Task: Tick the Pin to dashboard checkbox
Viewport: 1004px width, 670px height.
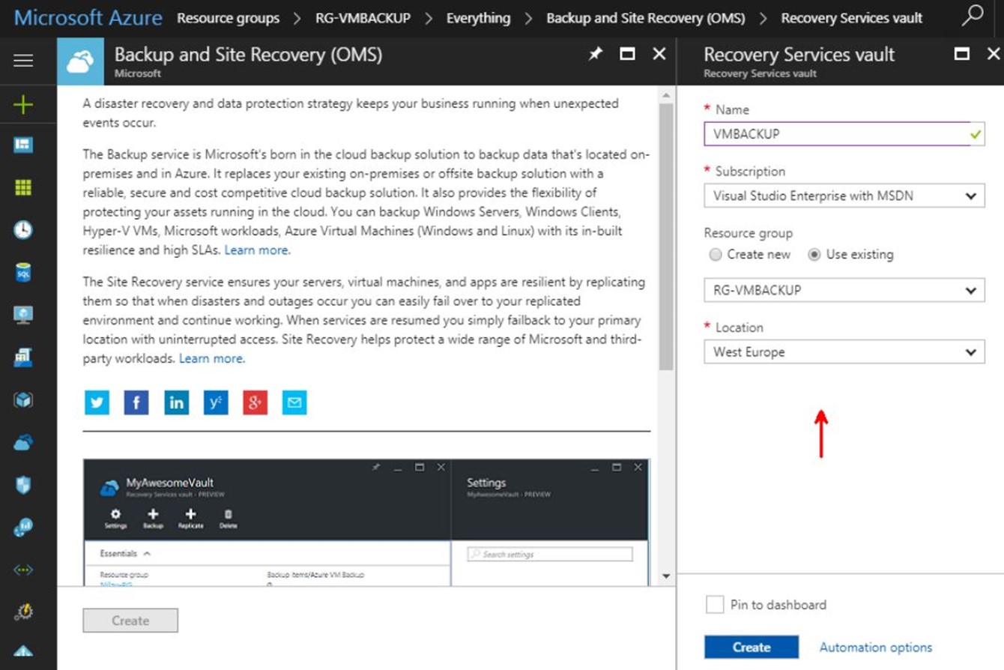Action: 715,605
